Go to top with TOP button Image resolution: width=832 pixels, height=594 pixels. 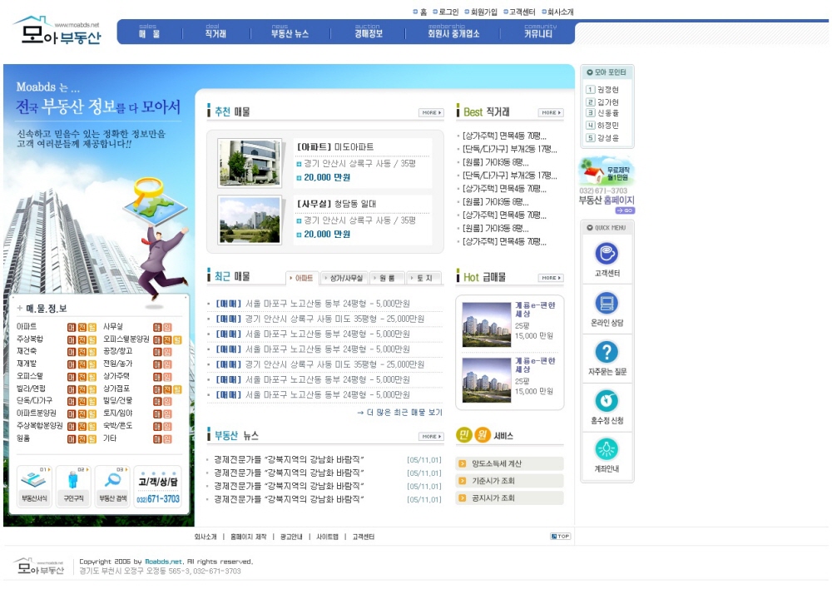(x=560, y=537)
